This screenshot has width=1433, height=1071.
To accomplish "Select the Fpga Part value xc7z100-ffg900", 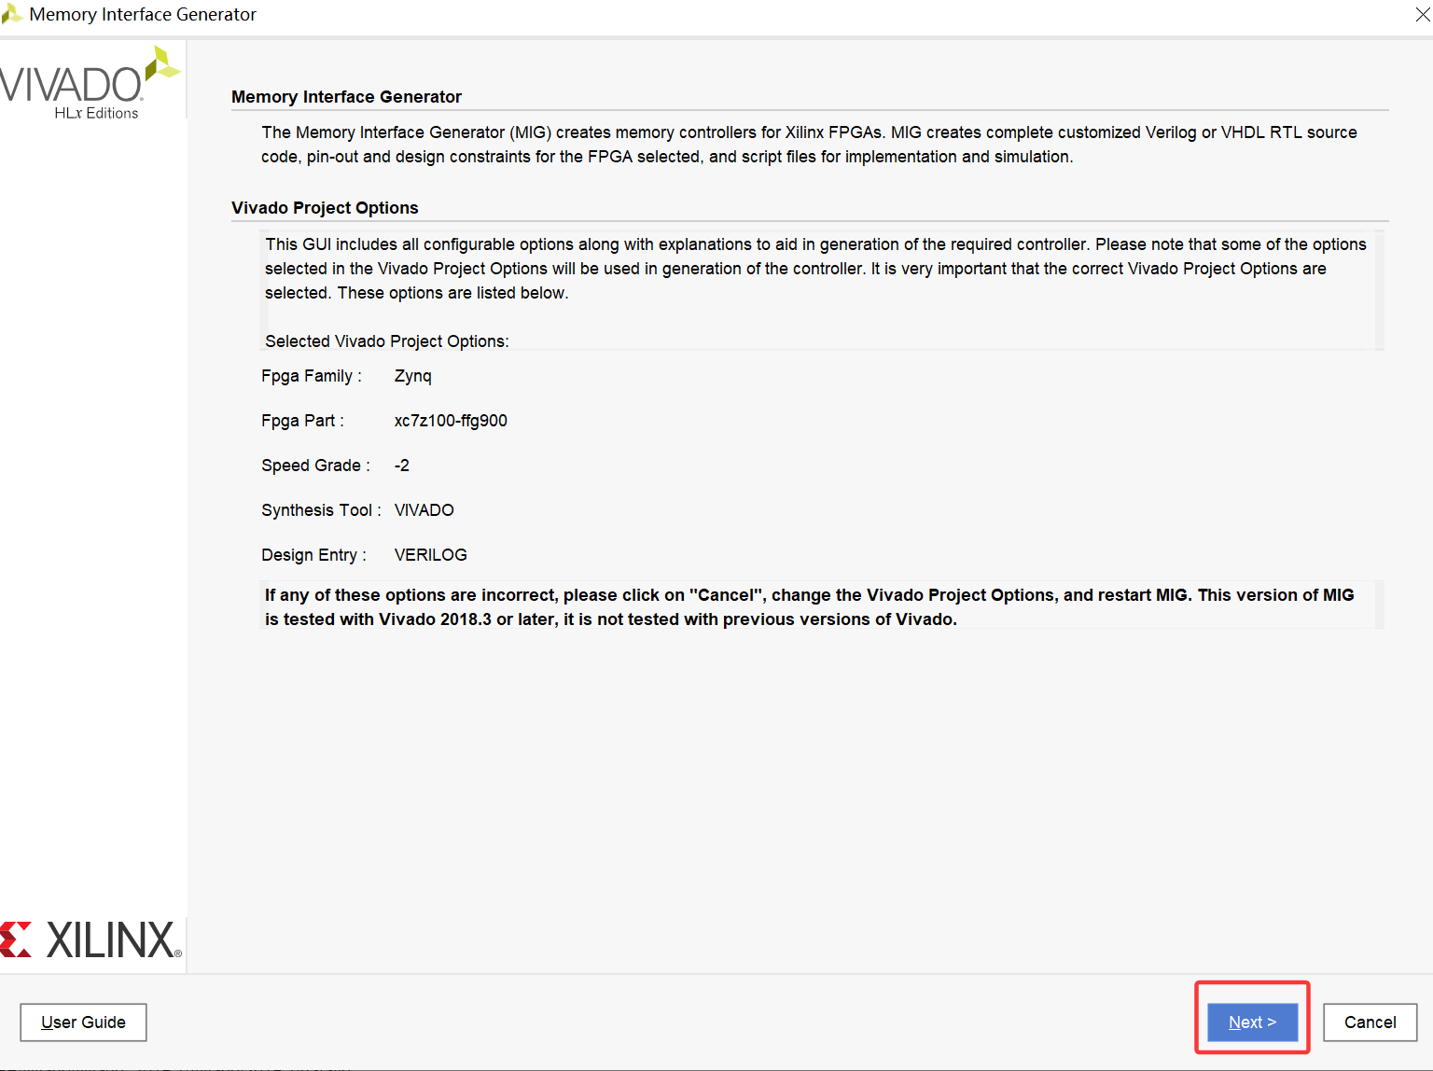I will coord(451,421).
